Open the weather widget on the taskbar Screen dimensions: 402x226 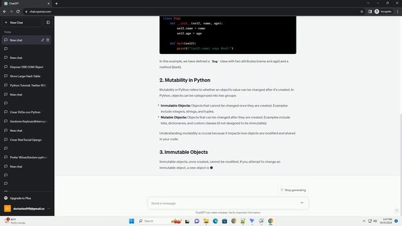click(x=15, y=221)
